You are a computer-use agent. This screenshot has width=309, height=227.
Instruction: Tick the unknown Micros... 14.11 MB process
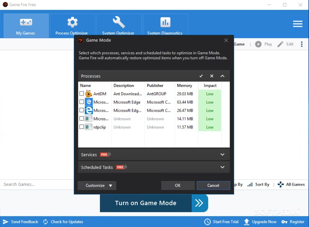tap(82, 118)
